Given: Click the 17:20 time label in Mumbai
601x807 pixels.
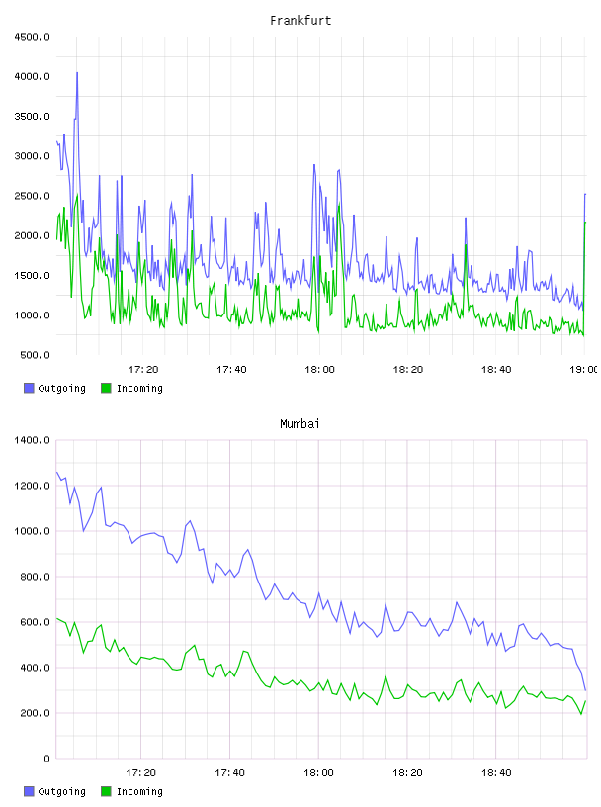Looking at the screenshot, I should tap(141, 773).
